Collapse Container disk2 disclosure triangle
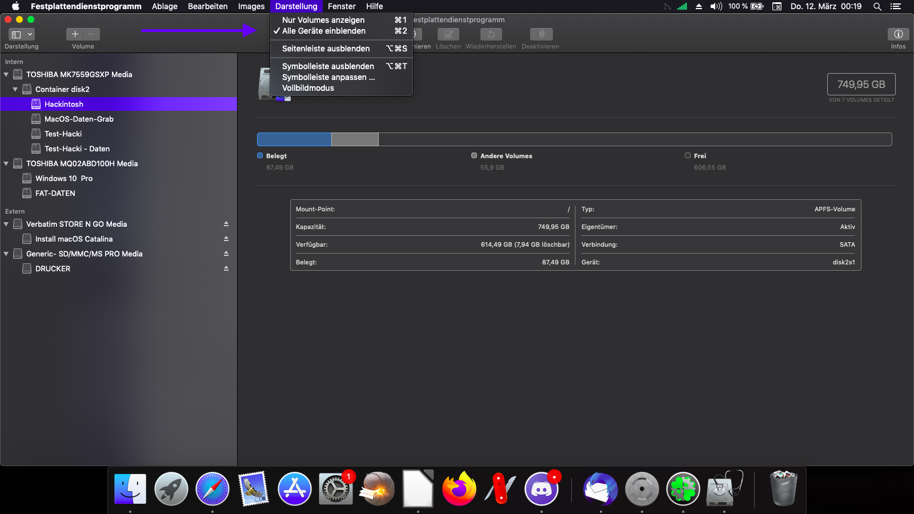914x514 pixels. click(15, 89)
